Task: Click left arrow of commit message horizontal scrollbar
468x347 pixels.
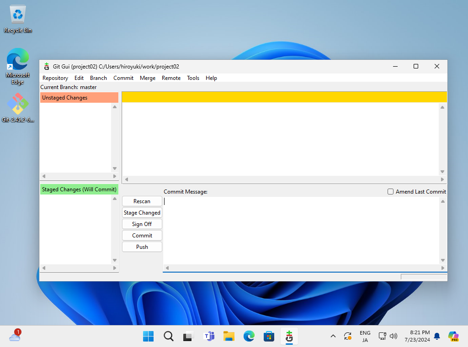Action: tap(167, 268)
